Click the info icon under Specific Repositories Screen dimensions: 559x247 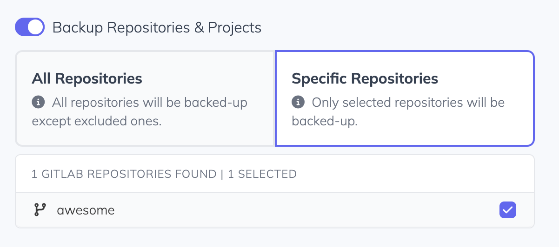click(x=298, y=102)
